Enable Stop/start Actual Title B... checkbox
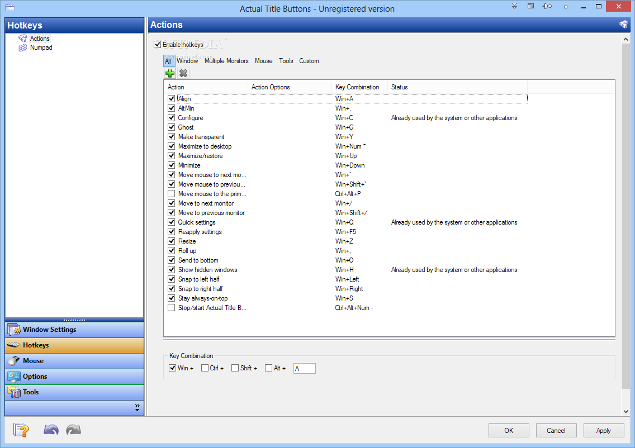 171,308
